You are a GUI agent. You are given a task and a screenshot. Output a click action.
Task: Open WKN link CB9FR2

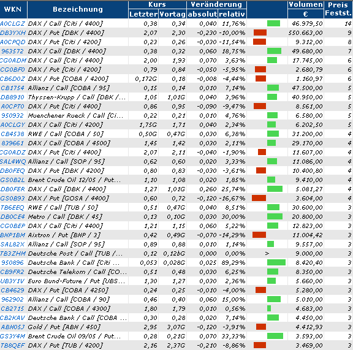12,272
